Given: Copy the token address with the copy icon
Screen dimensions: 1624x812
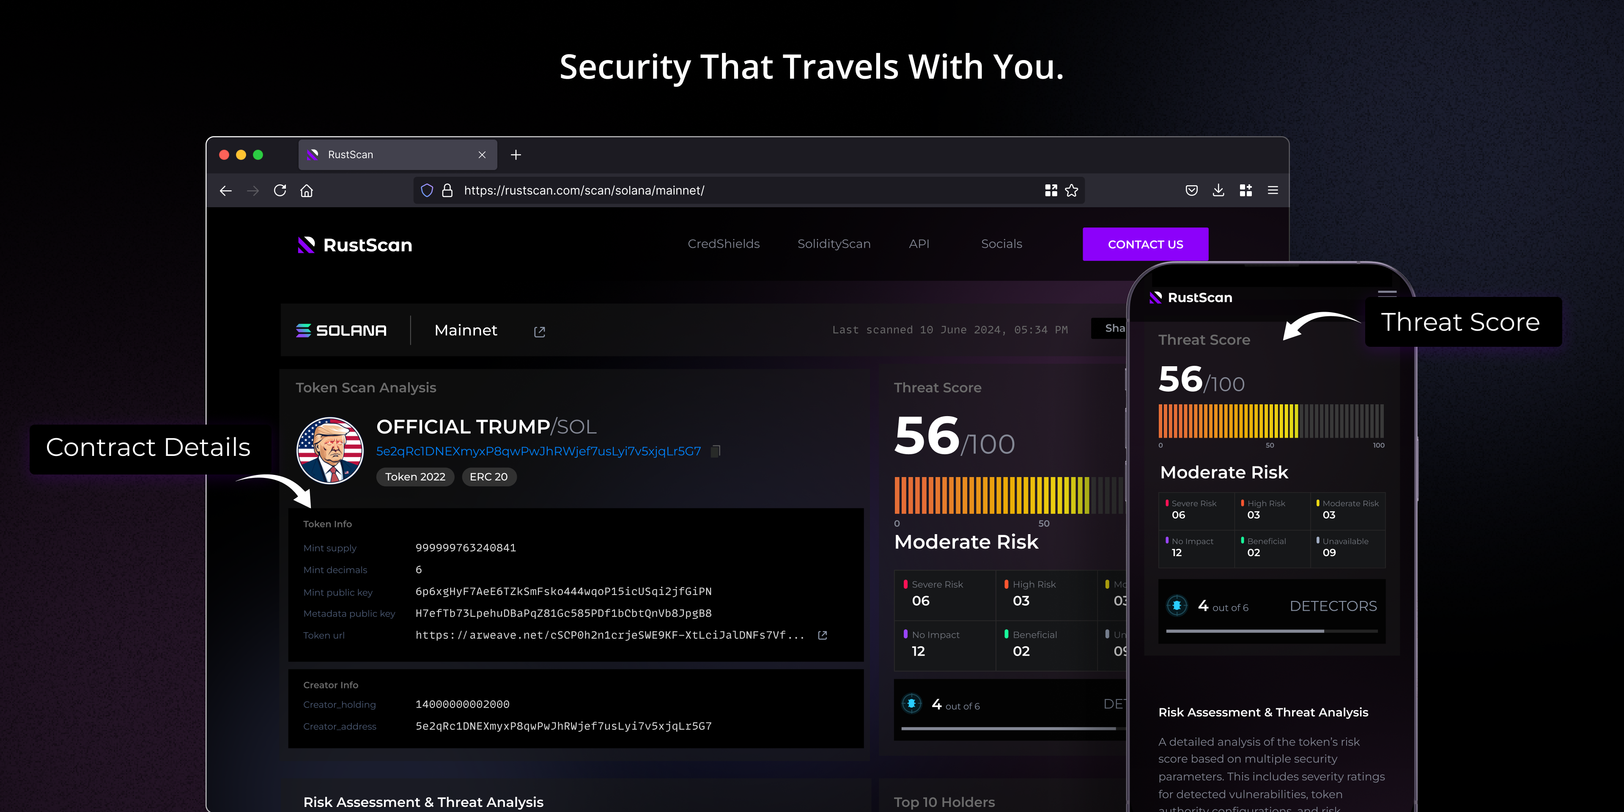Looking at the screenshot, I should pyautogui.click(x=716, y=451).
